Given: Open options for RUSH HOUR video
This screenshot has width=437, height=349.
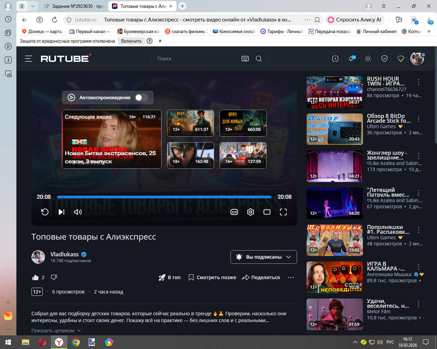Looking at the screenshot, I should pos(419,82).
